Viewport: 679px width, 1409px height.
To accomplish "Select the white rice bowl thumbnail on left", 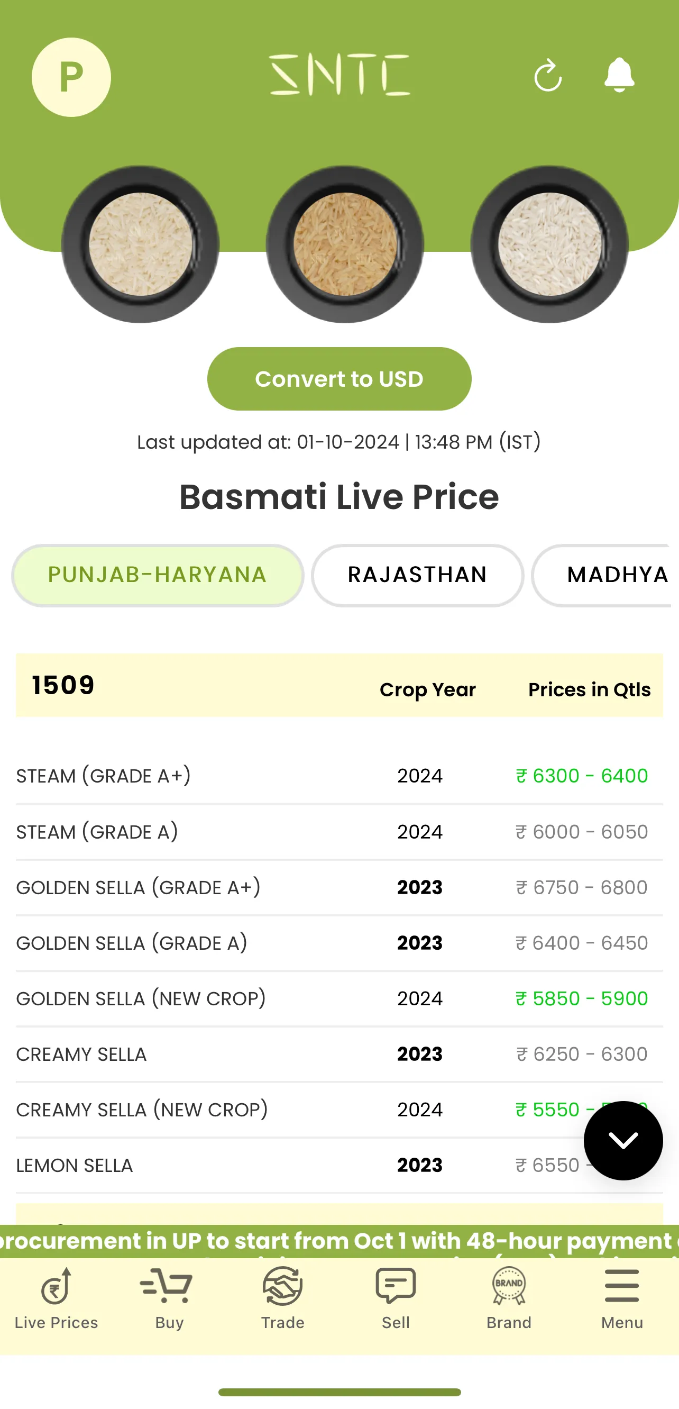I will coord(141,244).
